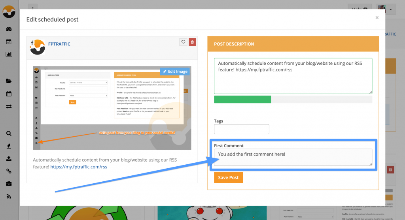Click the Save Post button
The width and height of the screenshot is (405, 220).
pyautogui.click(x=228, y=177)
